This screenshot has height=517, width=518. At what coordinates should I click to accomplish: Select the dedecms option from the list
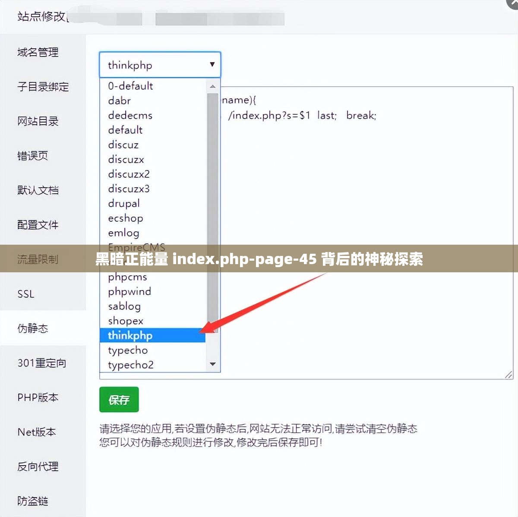point(129,115)
